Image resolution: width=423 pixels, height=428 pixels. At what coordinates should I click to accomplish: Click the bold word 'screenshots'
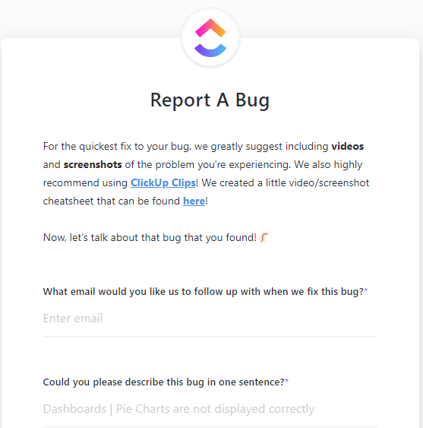pyautogui.click(x=93, y=165)
